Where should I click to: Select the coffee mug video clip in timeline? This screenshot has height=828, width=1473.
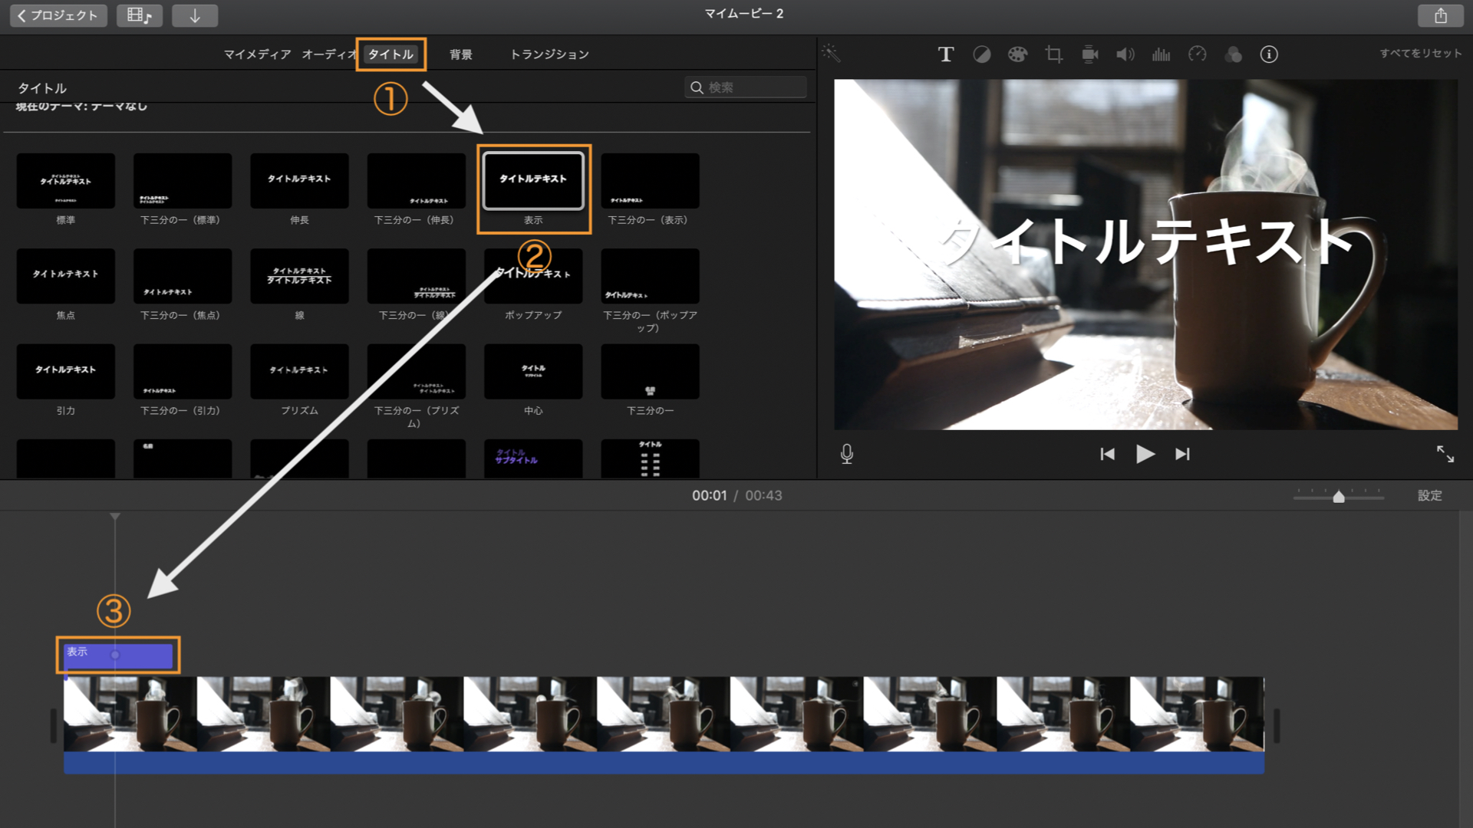(664, 714)
